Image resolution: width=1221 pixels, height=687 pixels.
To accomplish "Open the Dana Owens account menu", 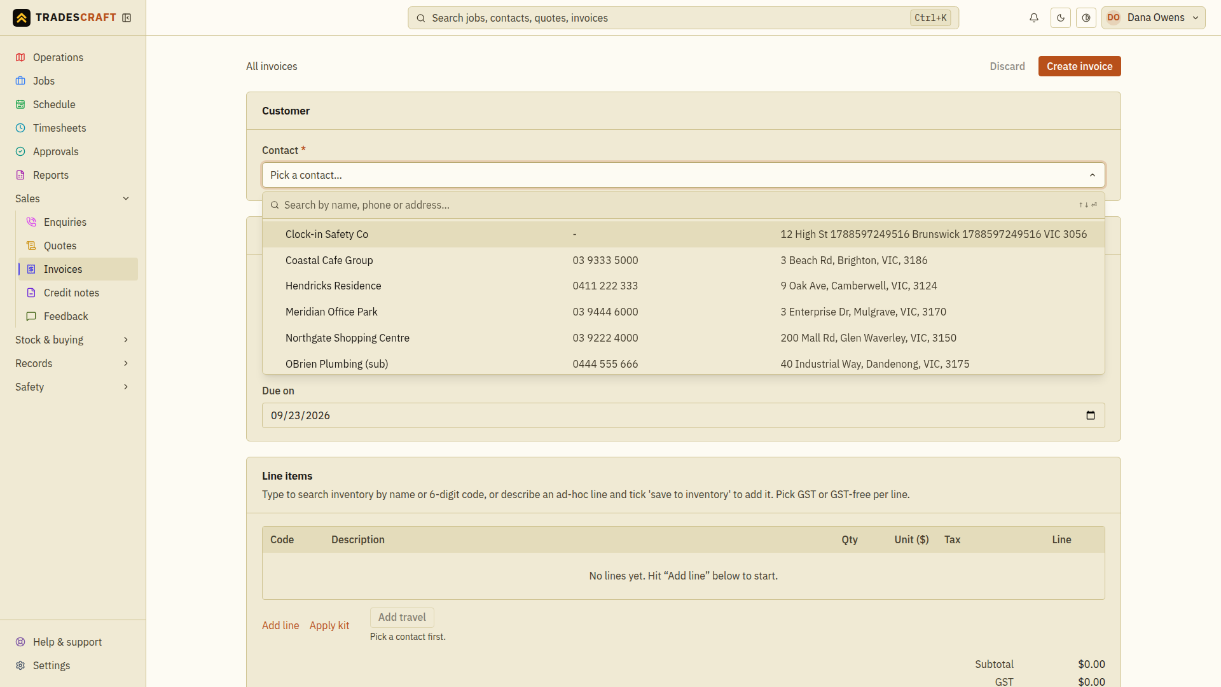I will pyautogui.click(x=1153, y=18).
